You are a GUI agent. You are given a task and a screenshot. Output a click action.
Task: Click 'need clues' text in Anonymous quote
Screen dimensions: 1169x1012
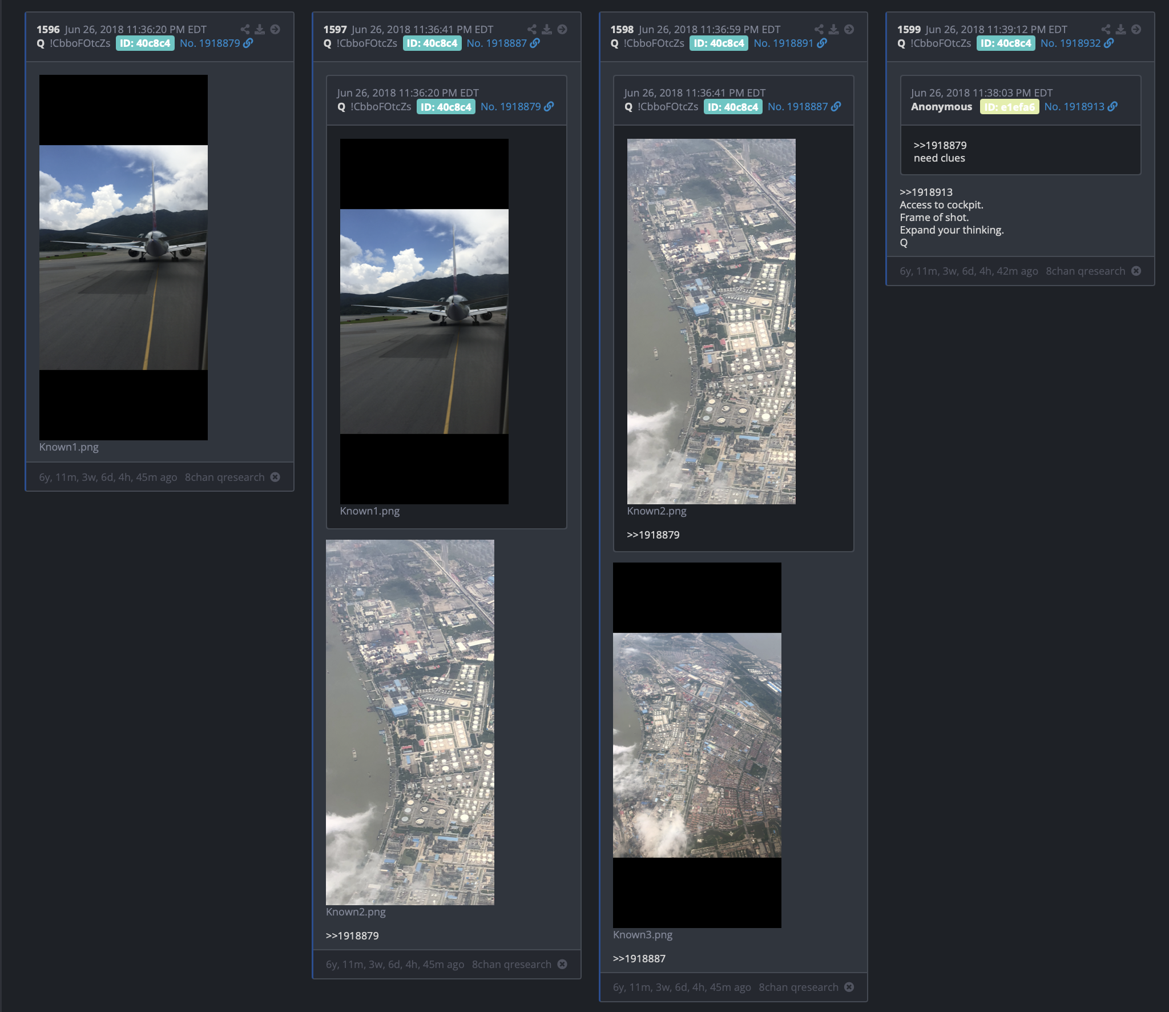tap(940, 158)
